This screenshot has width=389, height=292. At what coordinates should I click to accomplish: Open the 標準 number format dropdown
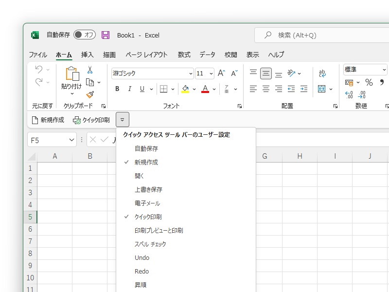click(x=383, y=69)
